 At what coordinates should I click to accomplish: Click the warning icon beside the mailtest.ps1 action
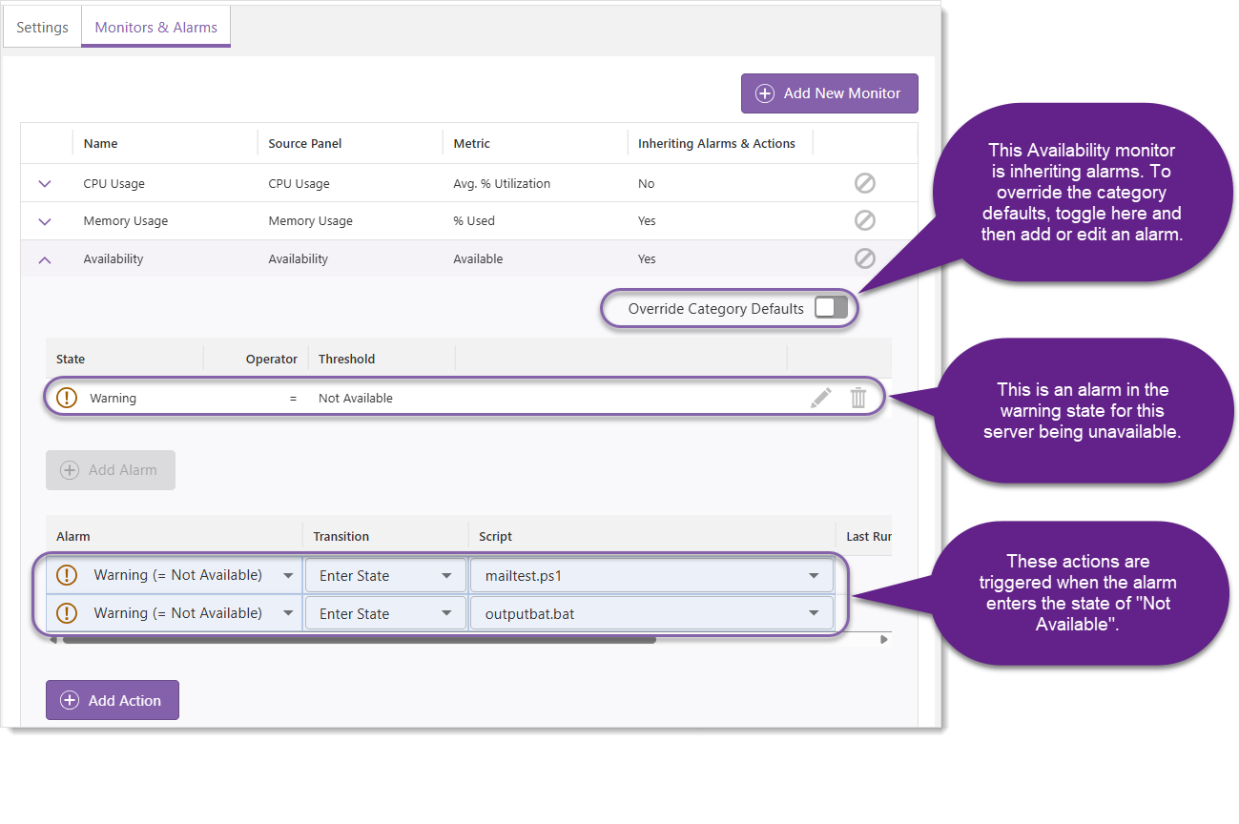tap(66, 575)
